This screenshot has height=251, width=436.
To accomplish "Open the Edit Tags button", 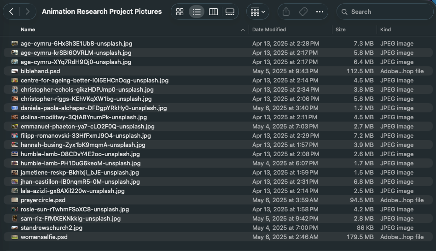I will coord(303,12).
